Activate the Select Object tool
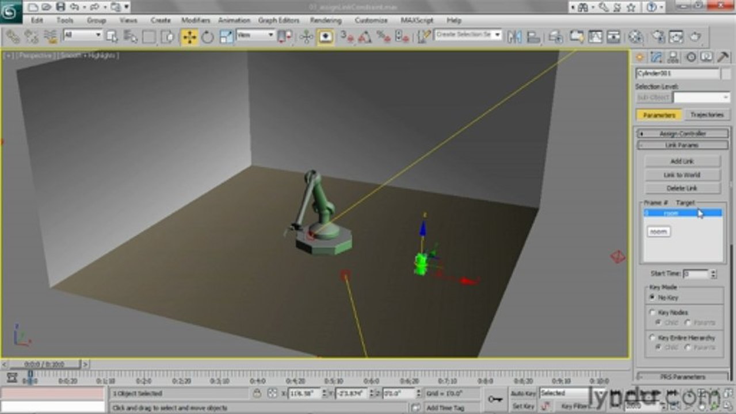The height and width of the screenshot is (414, 736). pyautogui.click(x=112, y=37)
